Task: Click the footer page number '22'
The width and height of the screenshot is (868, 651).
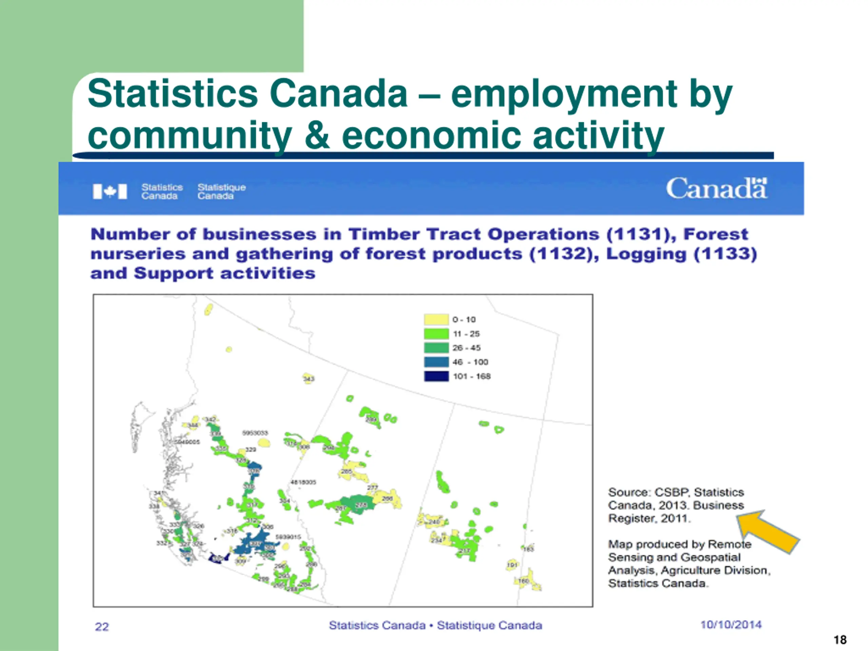Action: click(x=102, y=627)
